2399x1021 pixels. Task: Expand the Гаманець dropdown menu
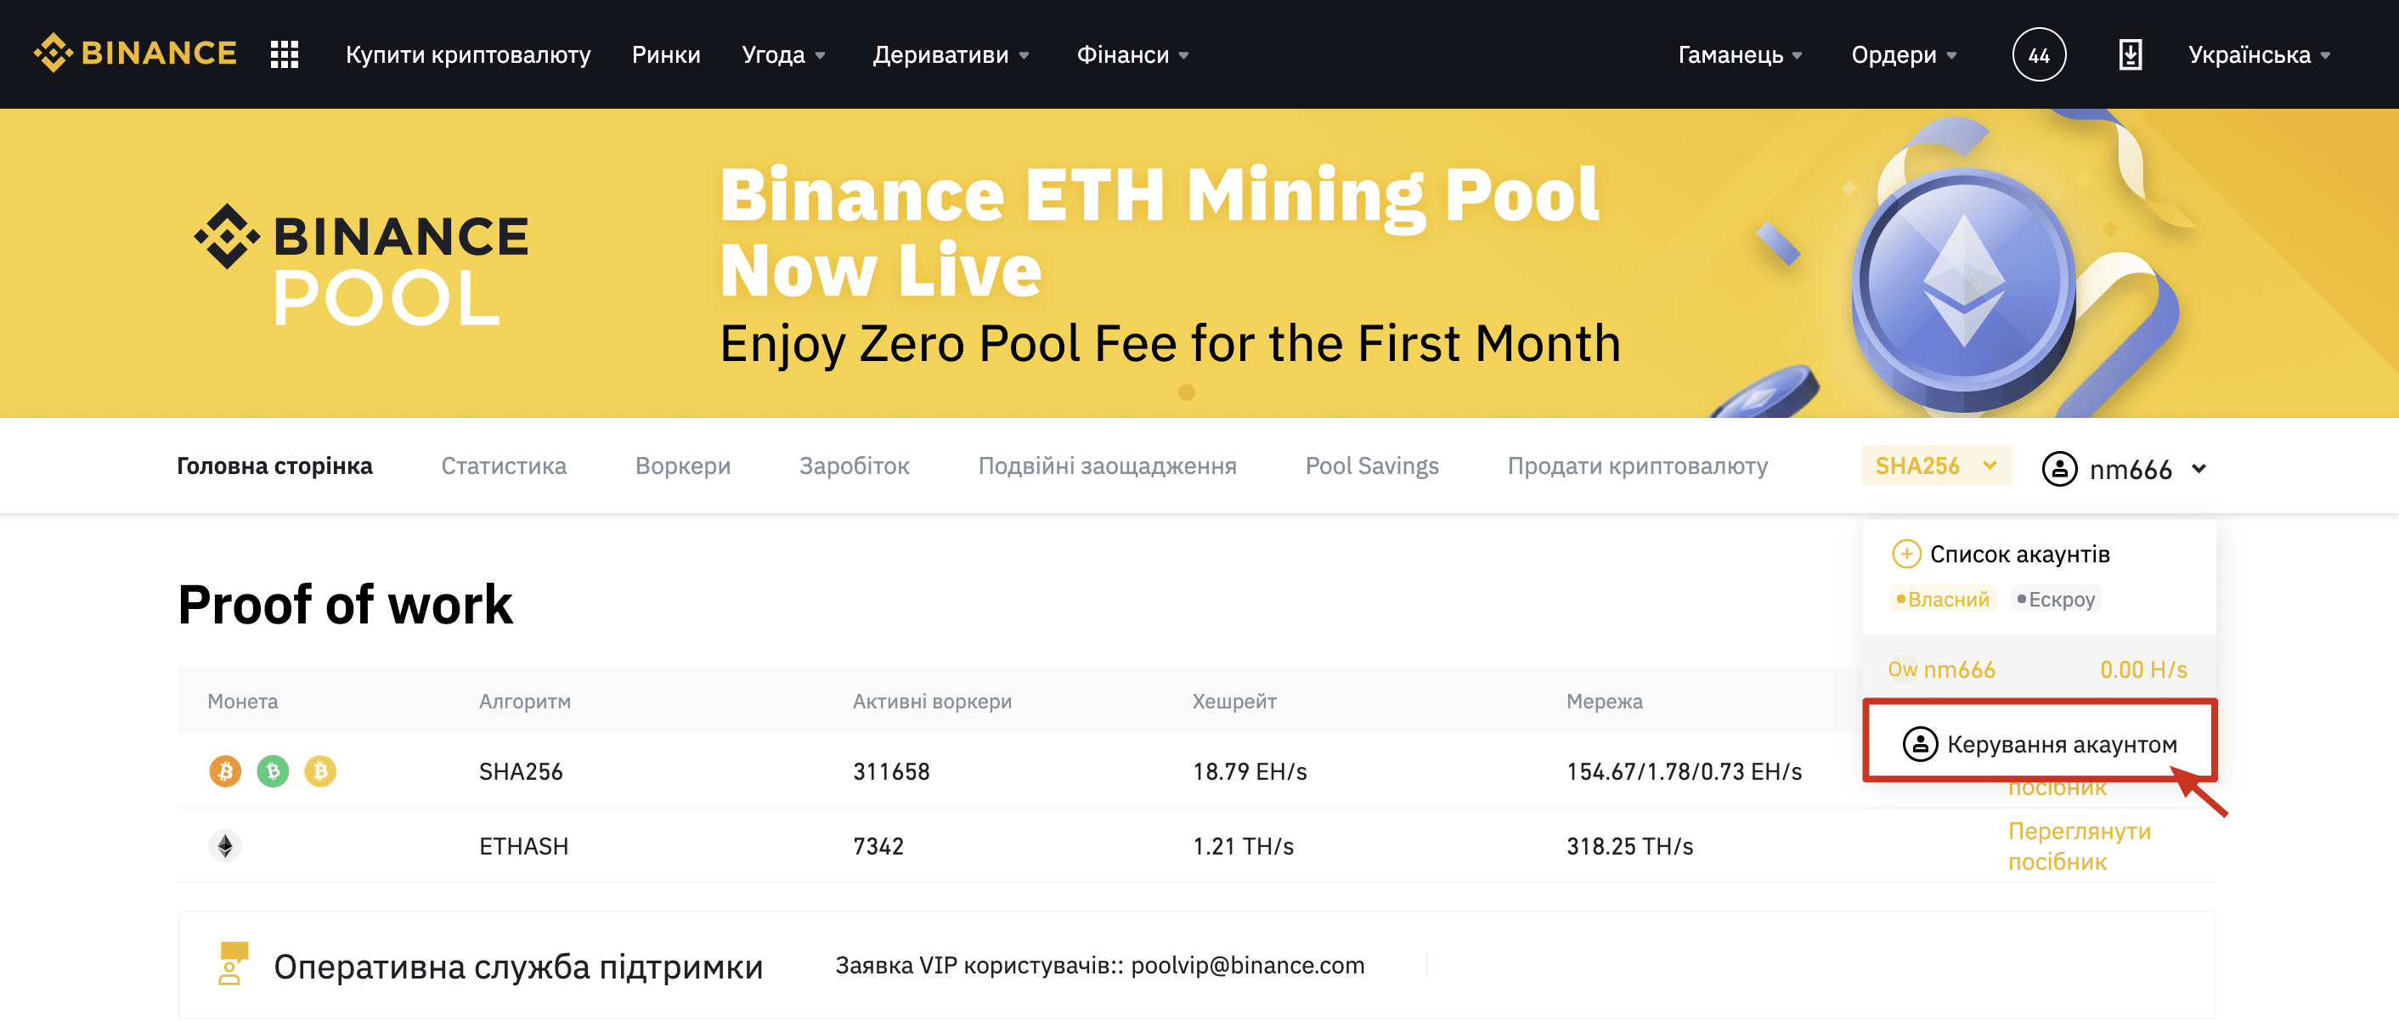(1740, 55)
